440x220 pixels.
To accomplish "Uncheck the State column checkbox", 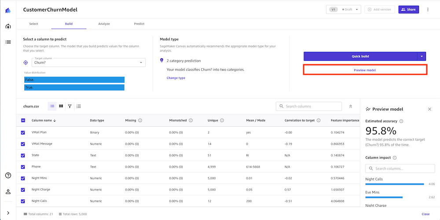I will [23, 155].
